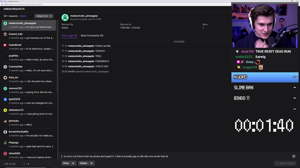Viewport: 300px width, 168px height.
Task: Click jahnluke avatar icon
Action: click(5, 121)
